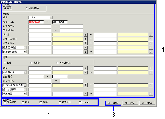Open lookup for 本公司仓库 end value
This screenshot has width=165, height=119.
(x=151, y=72)
